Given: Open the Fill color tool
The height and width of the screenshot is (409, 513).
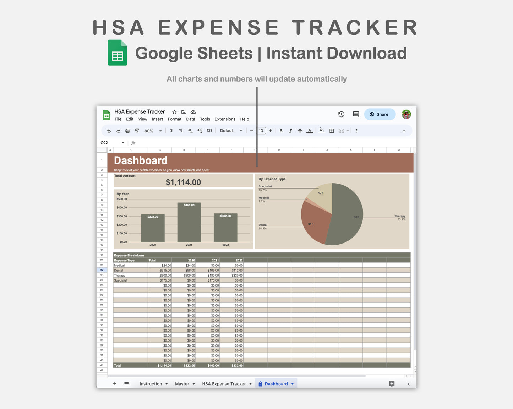Looking at the screenshot, I should coord(322,131).
